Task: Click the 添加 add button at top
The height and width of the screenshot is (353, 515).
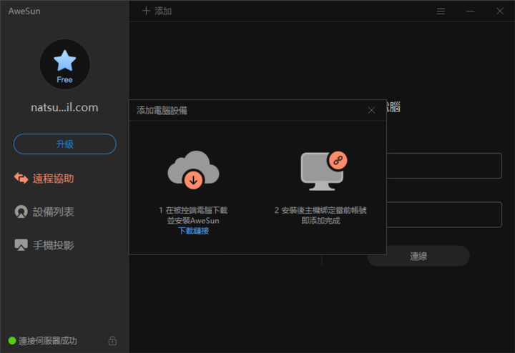Action: [157, 11]
